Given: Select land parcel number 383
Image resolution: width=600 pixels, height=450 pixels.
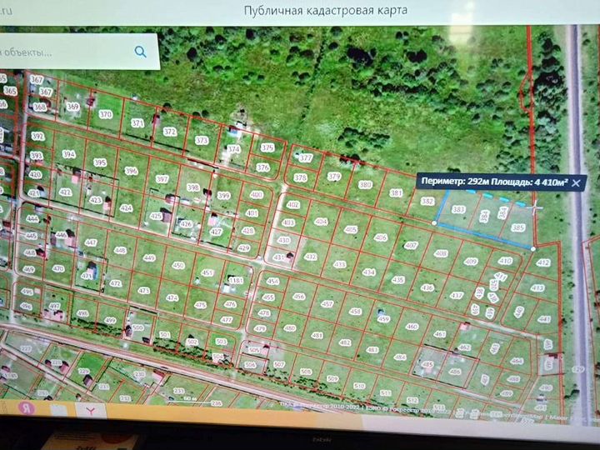Looking at the screenshot, I should 457,210.
